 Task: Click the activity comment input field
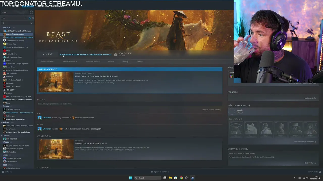pos(129,104)
